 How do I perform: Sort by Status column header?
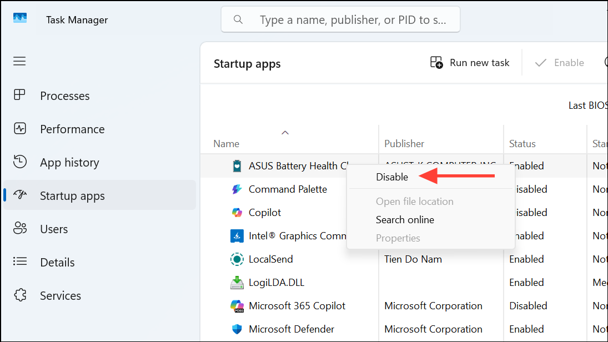(x=522, y=143)
